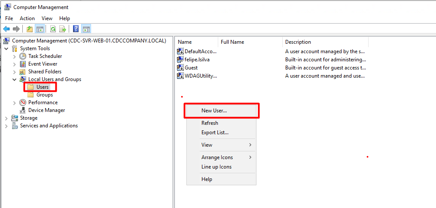
Task: Click 'Built-in account for administering' description
Action: coord(326,60)
